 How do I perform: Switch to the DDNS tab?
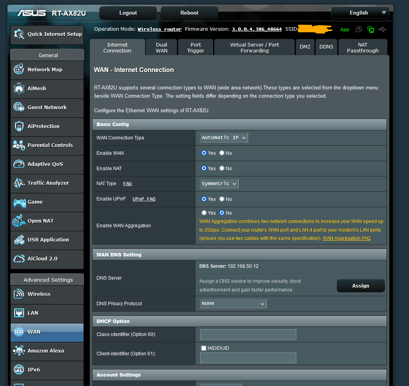[326, 47]
